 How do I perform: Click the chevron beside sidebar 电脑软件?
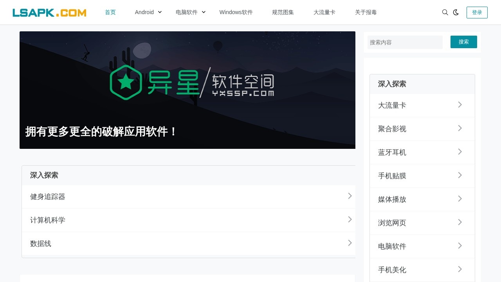[x=460, y=246]
